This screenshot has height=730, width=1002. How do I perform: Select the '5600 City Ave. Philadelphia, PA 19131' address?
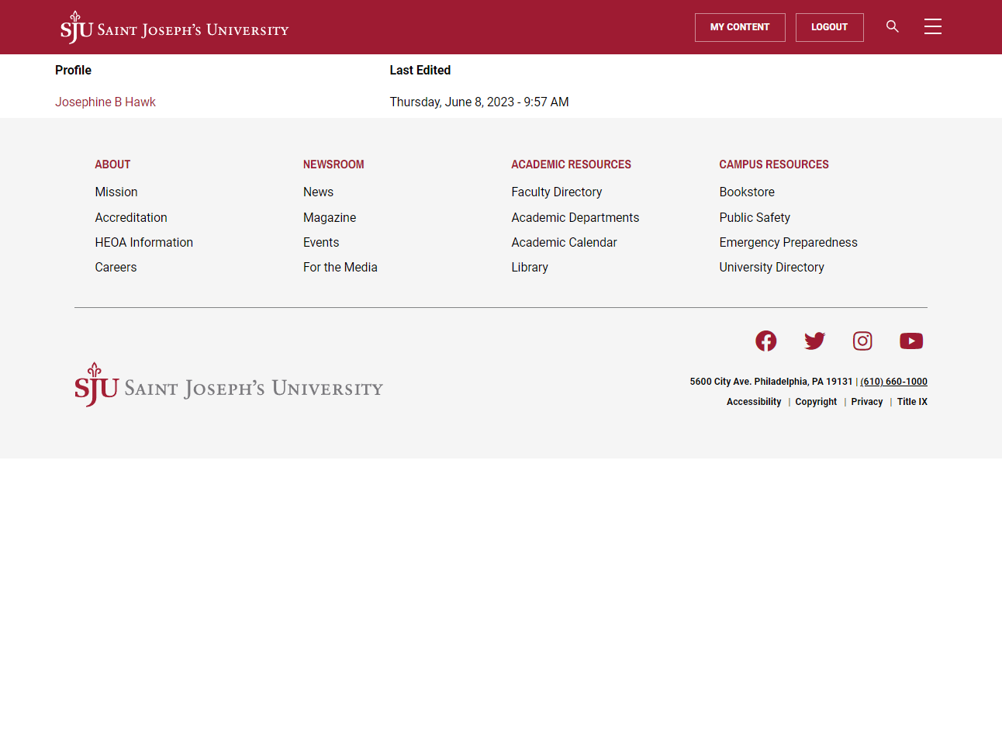772,382
